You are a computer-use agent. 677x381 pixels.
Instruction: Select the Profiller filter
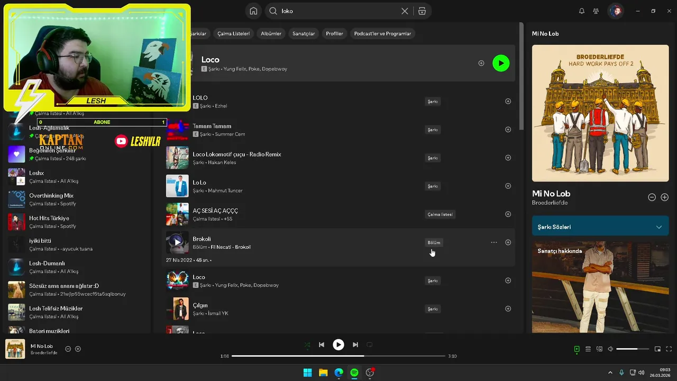click(335, 33)
